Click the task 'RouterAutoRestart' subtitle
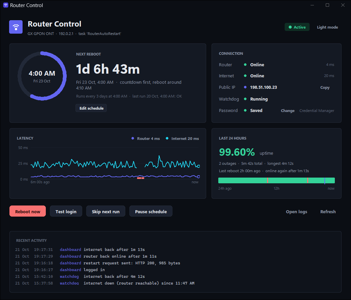This screenshot has height=300, width=351. (100, 34)
